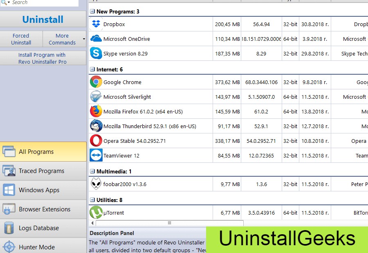Select Opera Stable 54.0.2952.71 entry
Viewport: 368px width, 253px height.
coord(135,141)
